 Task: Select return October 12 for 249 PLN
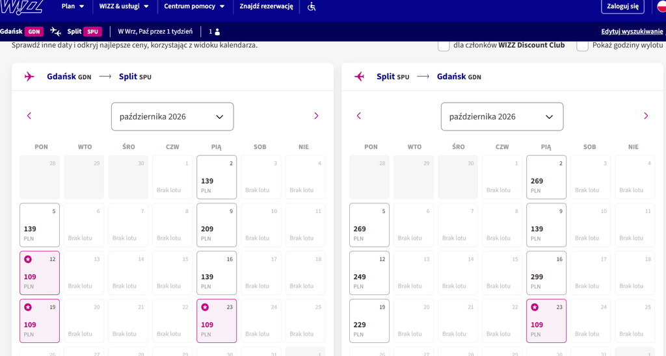coord(369,273)
